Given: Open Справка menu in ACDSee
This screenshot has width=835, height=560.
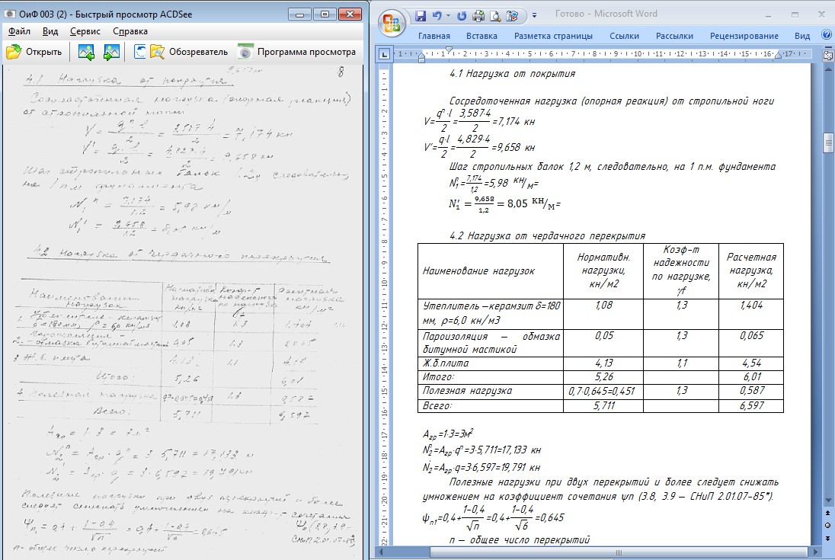Looking at the screenshot, I should 130,31.
